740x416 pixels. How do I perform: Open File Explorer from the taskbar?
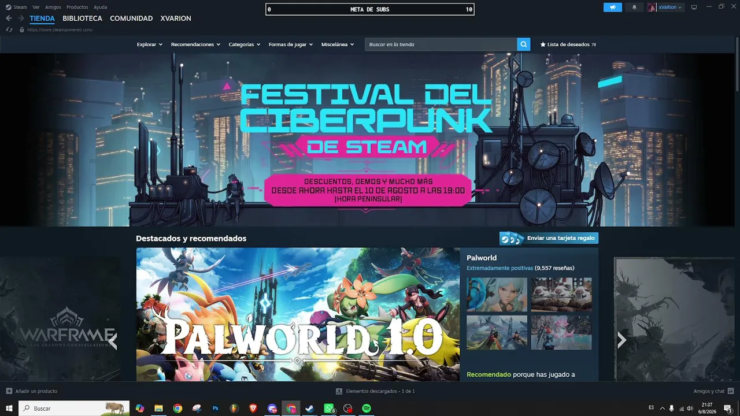click(x=158, y=408)
